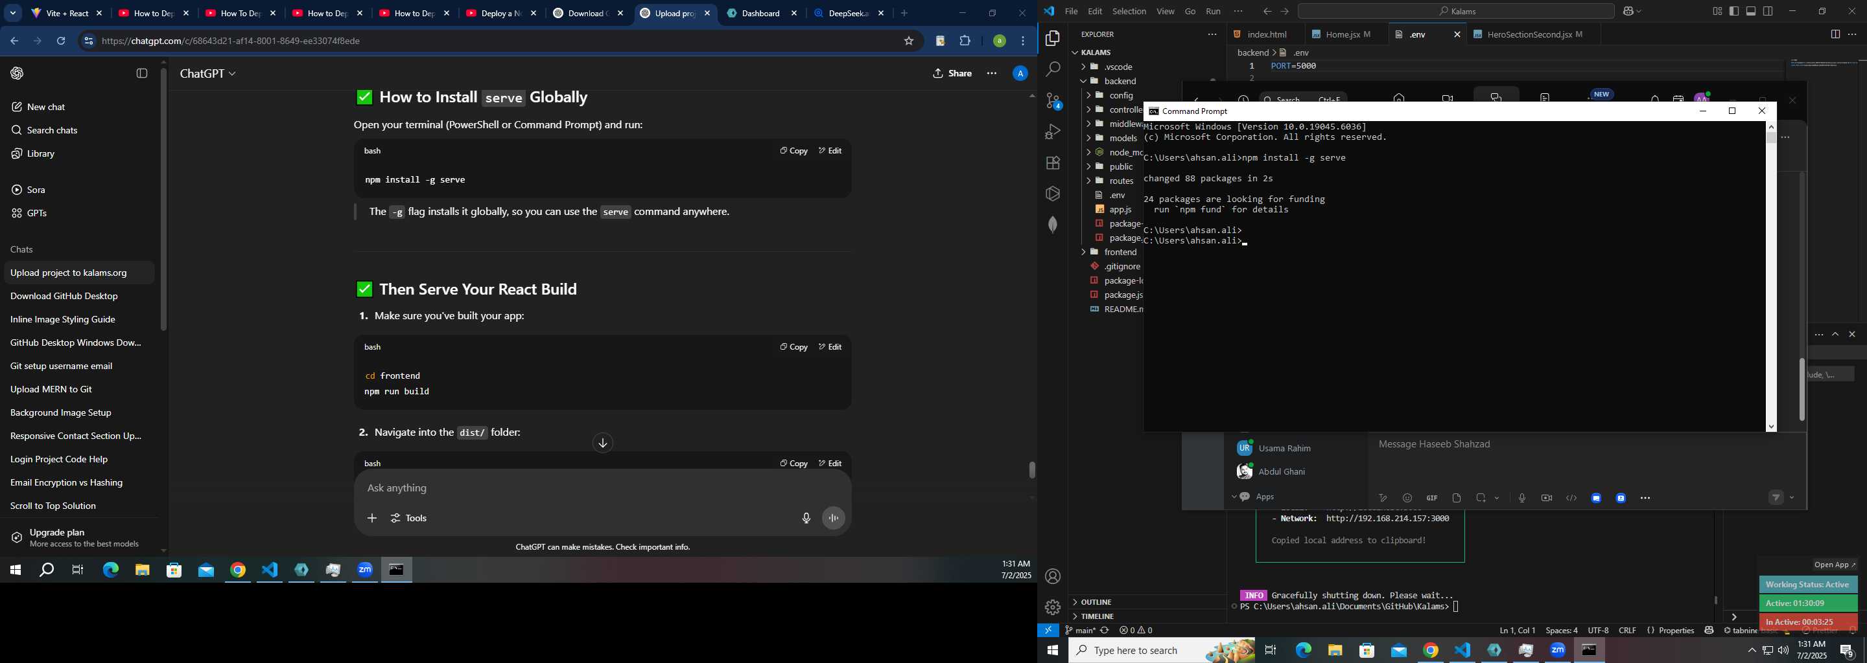Click the Ask anything input in ChatGPT
Image resolution: width=1867 pixels, height=663 pixels.
coord(602,489)
